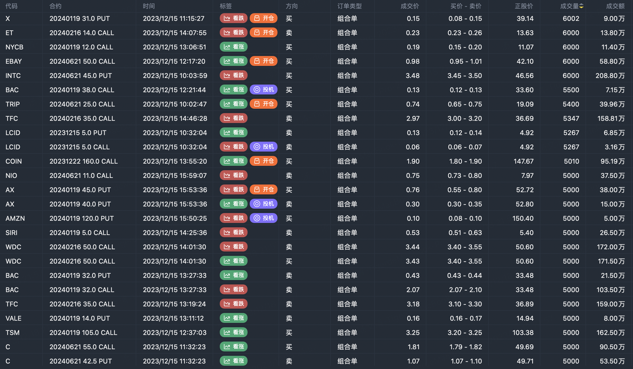Click the 开仓 tag on the ET row
This screenshot has width=633, height=369.
(x=263, y=33)
